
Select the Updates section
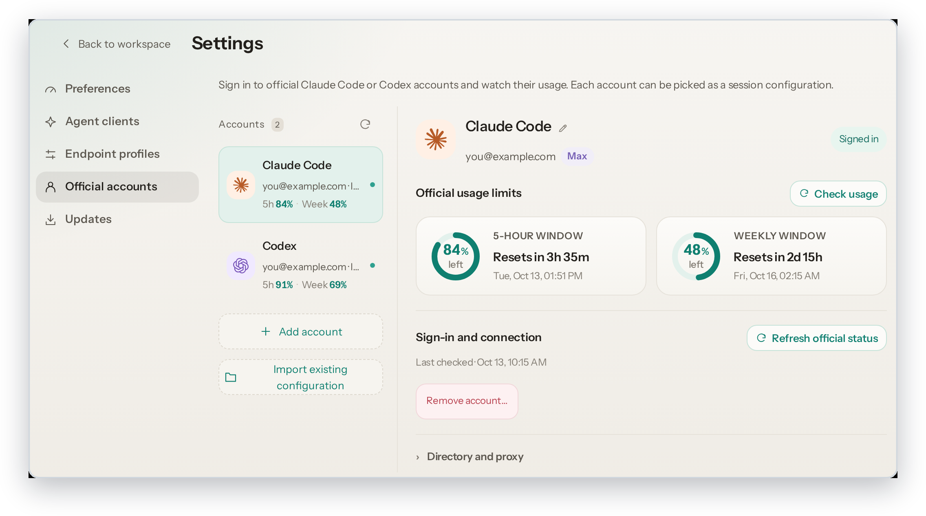pyautogui.click(x=117, y=219)
